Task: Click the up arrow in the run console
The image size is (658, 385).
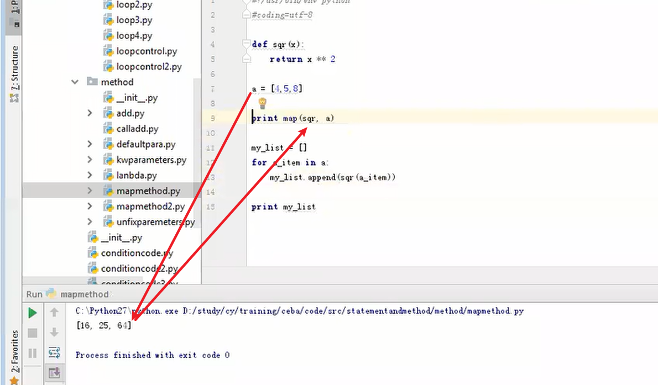Action: [x=54, y=313]
